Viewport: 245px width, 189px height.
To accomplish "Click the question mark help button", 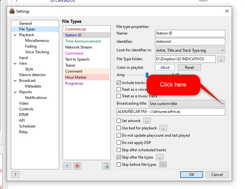I will tap(15, 174).
